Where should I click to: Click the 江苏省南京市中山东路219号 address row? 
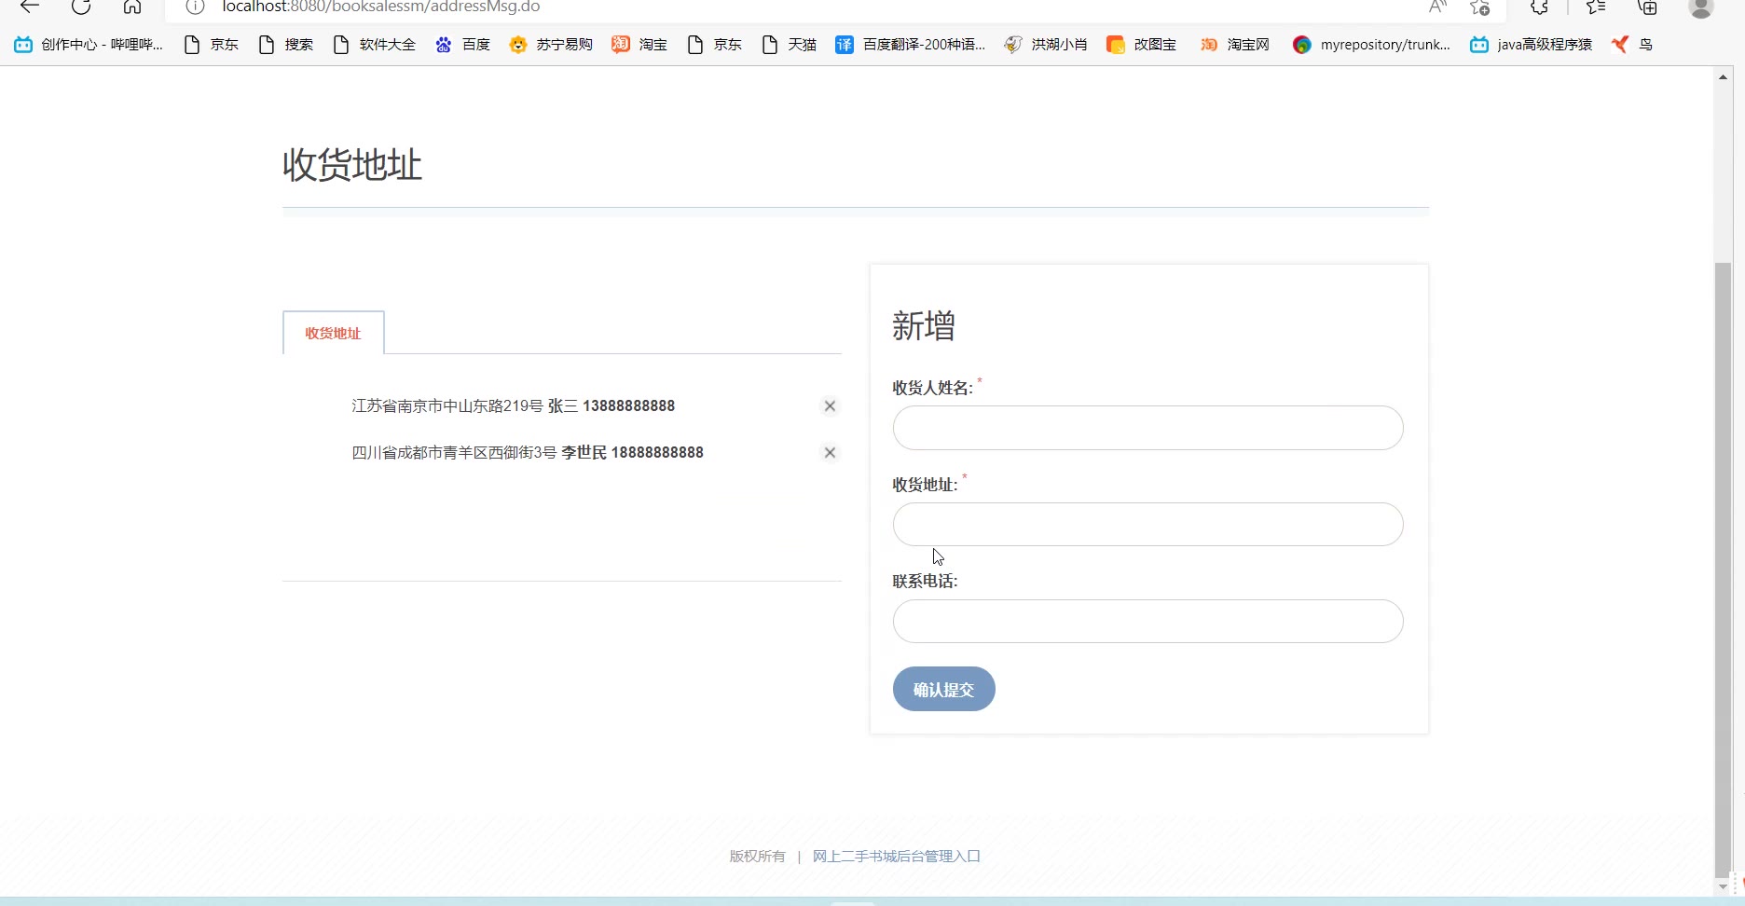(514, 405)
